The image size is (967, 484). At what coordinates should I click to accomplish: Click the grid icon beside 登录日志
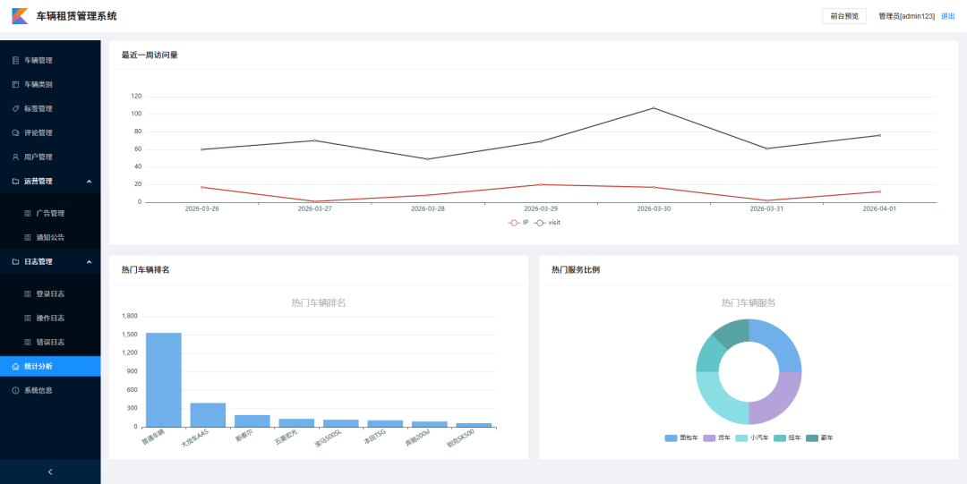(x=27, y=294)
